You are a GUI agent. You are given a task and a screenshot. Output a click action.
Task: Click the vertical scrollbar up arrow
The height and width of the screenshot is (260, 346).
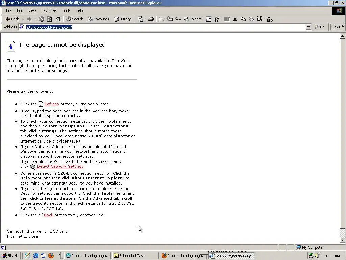(x=343, y=36)
